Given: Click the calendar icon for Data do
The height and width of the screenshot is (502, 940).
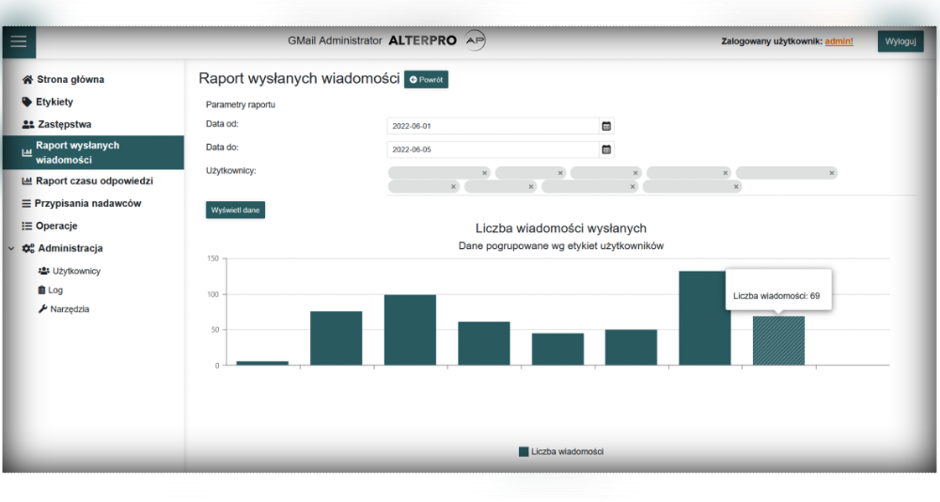Looking at the screenshot, I should click(606, 149).
